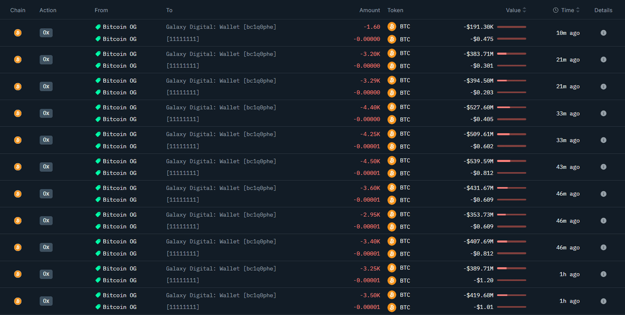The height and width of the screenshot is (315, 625).
Task: Select the Bitcoin chain icon for -$191.30K transfer
Action: pyautogui.click(x=18, y=33)
